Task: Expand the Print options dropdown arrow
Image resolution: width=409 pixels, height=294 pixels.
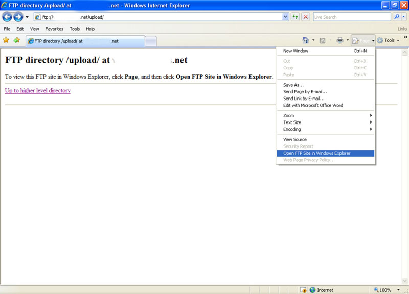Action: 348,40
